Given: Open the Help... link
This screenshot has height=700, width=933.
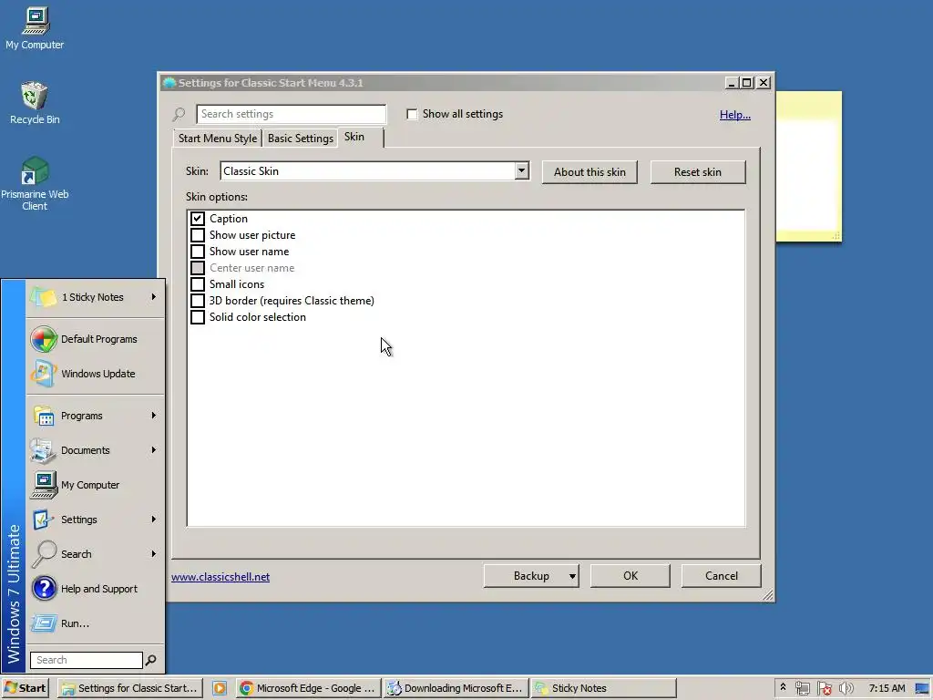Looking at the screenshot, I should (x=735, y=115).
